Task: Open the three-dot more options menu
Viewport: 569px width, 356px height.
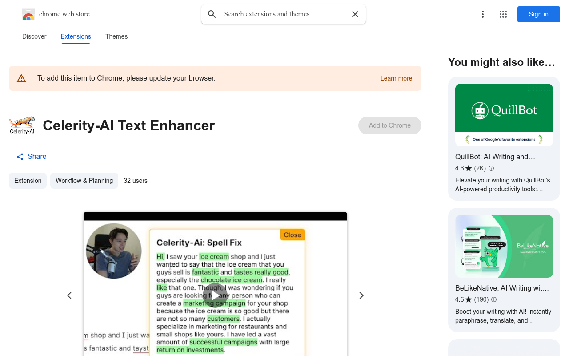Action: pyautogui.click(x=482, y=14)
